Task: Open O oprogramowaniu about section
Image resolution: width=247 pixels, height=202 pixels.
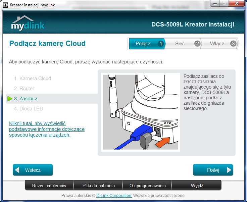Action: (147, 186)
